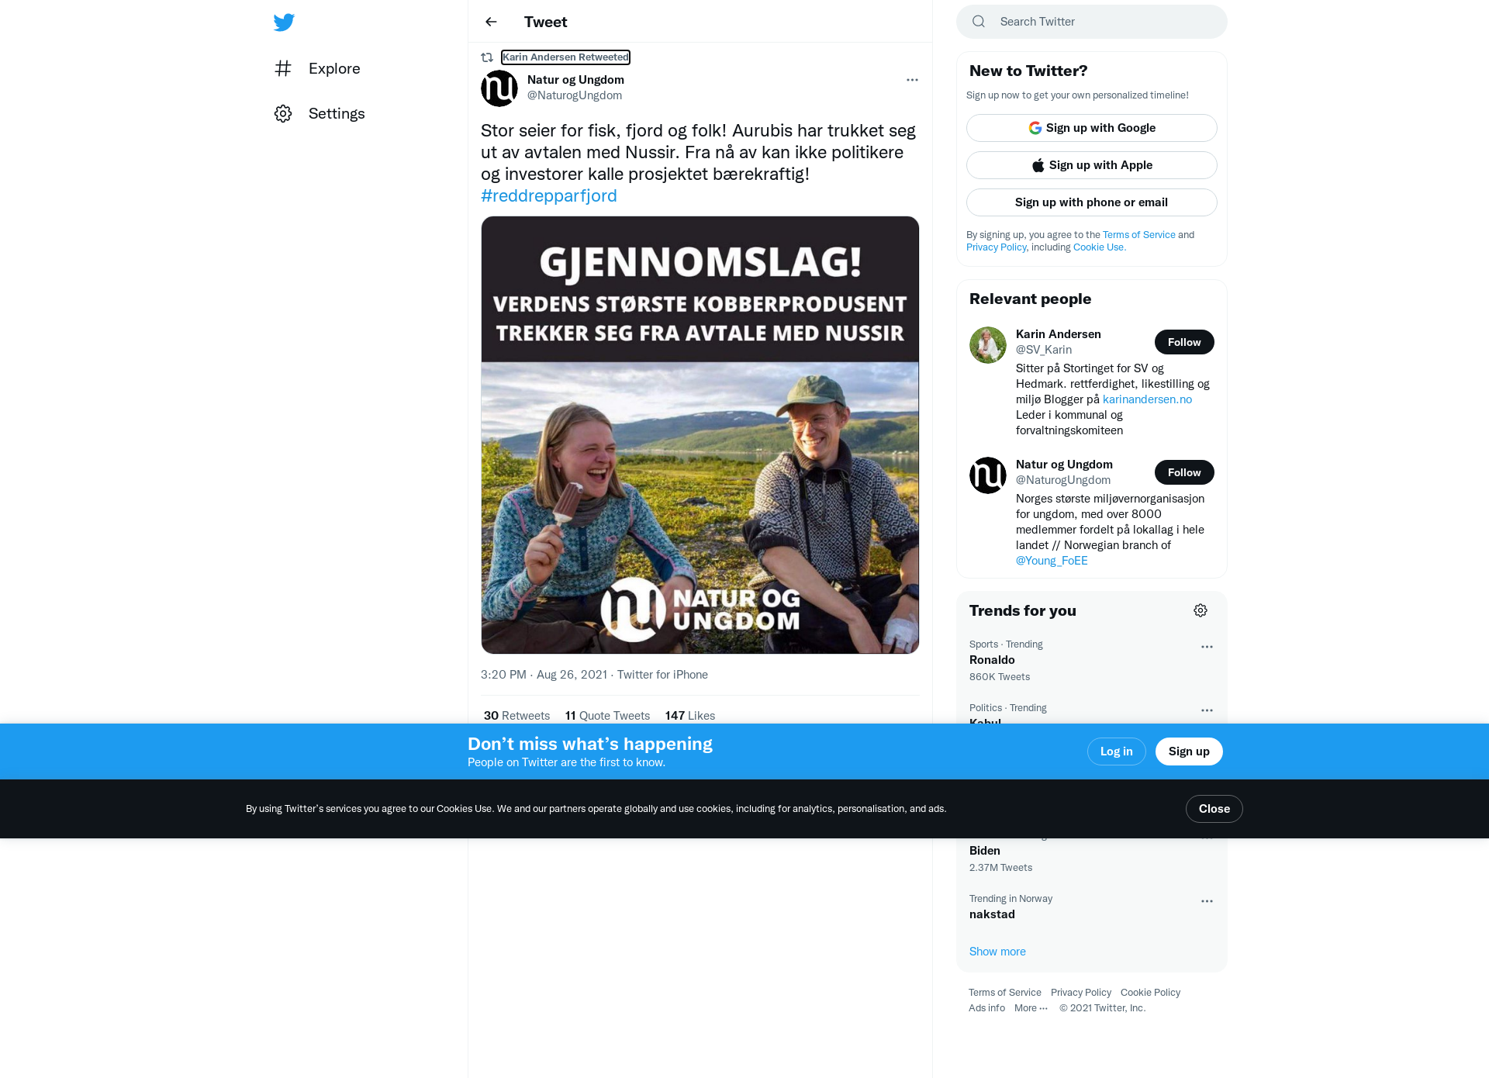Image resolution: width=1489 pixels, height=1078 pixels.
Task: Follow Karin Andersen
Action: [x=1184, y=342]
